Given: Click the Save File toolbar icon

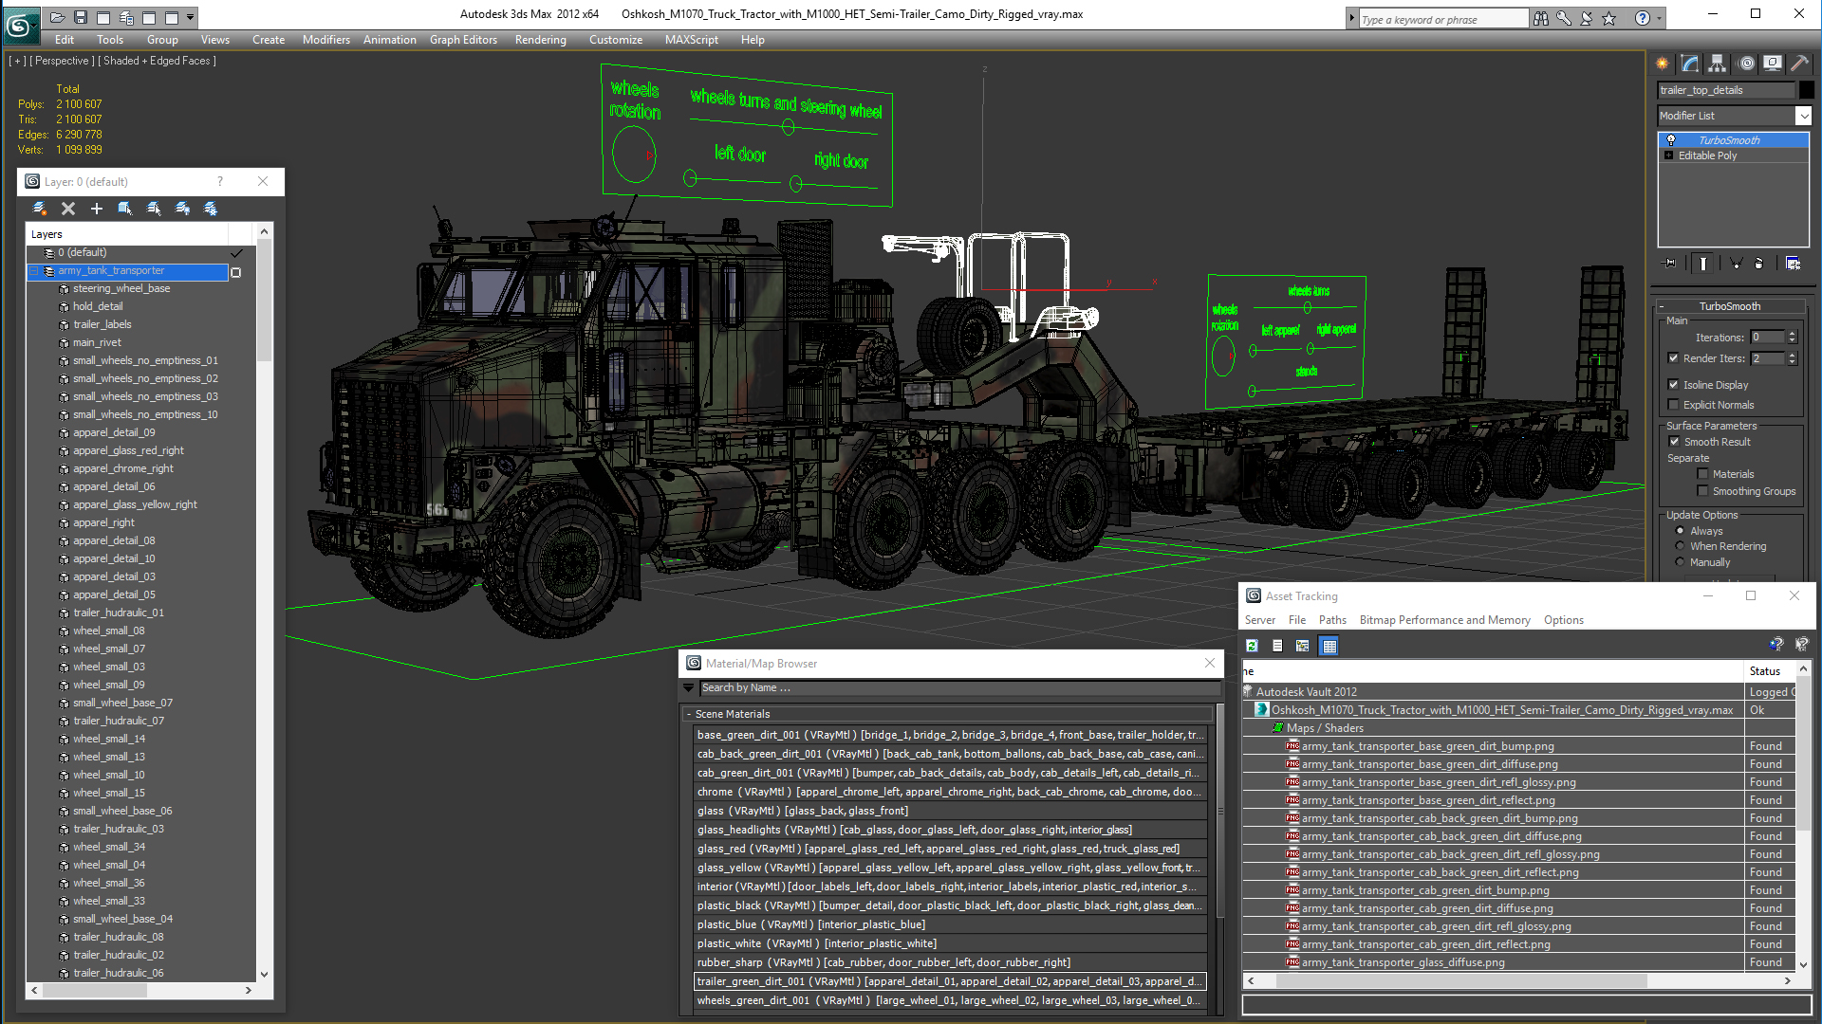Looking at the screenshot, I should coord(81,17).
